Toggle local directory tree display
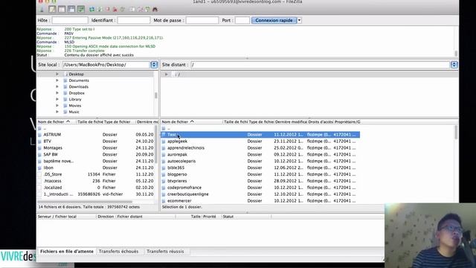Screen dimensions: 476x268 coord(62,10)
